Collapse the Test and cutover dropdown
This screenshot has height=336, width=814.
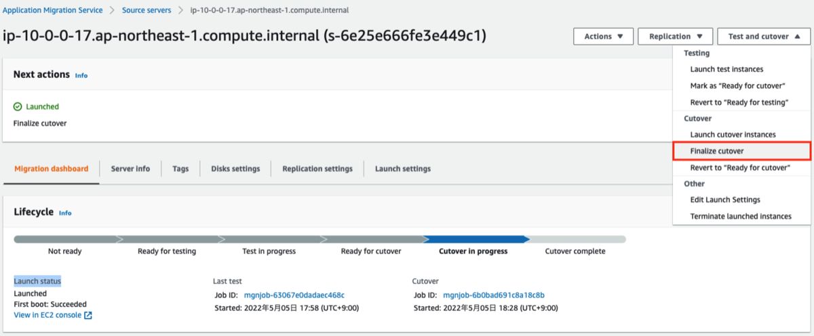coord(763,37)
